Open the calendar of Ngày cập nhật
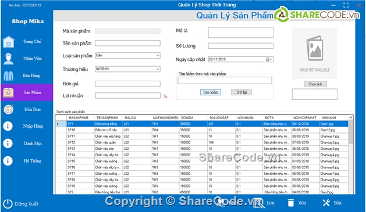The image size is (366, 212). click(269, 59)
